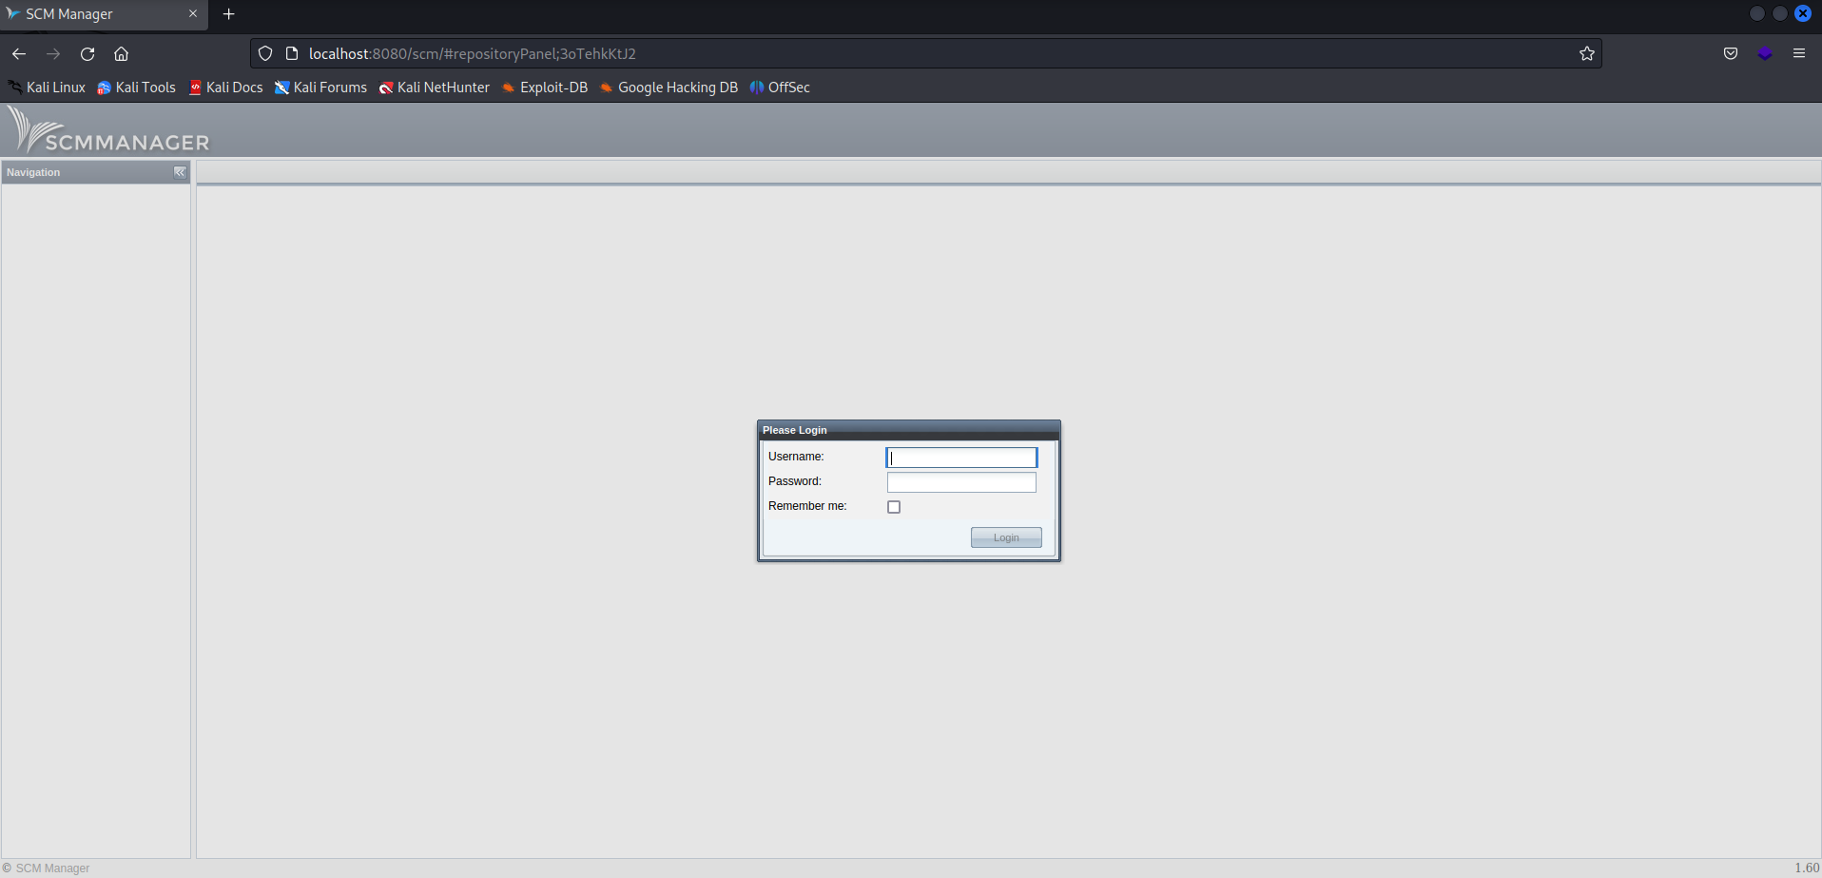Image resolution: width=1822 pixels, height=878 pixels.
Task: Bookmark this page using the star
Action: pos(1586,53)
